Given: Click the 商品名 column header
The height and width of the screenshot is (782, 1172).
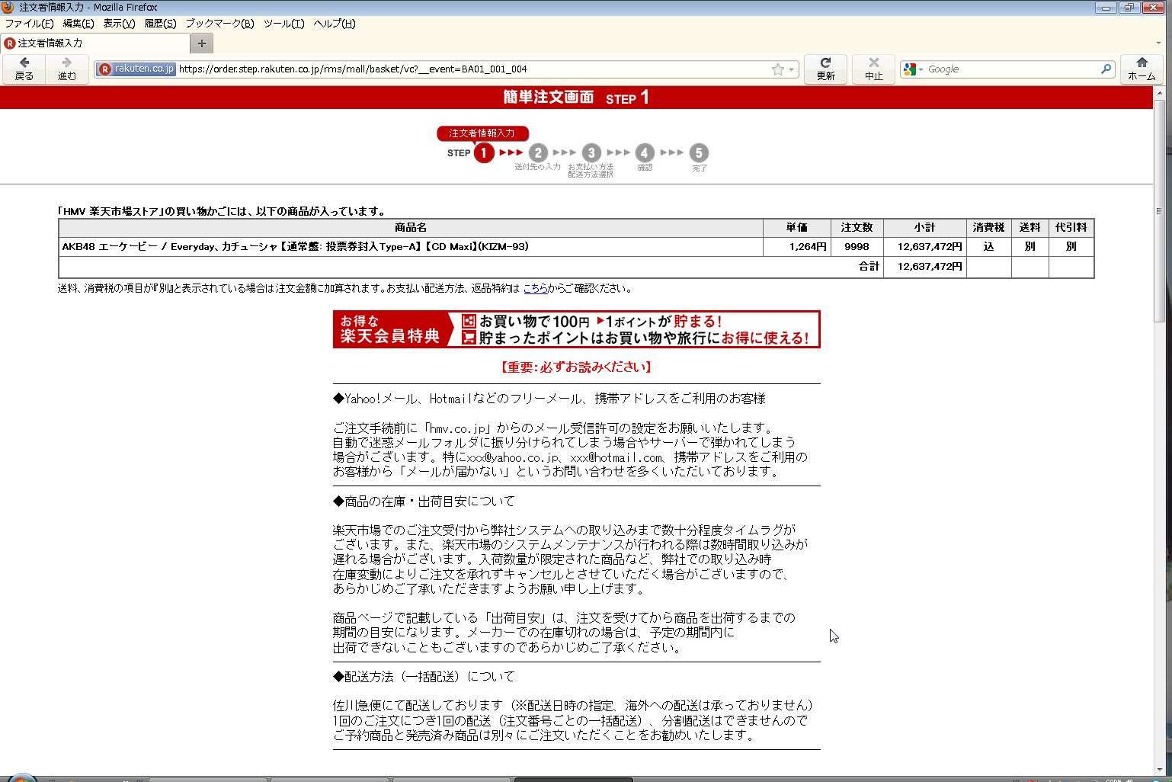Looking at the screenshot, I should (x=411, y=228).
